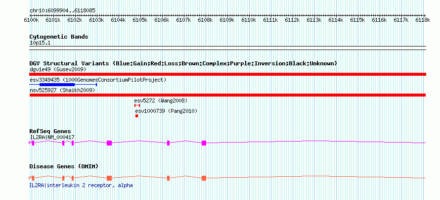Click the Cytogenetic Bands track title
This screenshot has width=440, height=200.
[x=59, y=37]
